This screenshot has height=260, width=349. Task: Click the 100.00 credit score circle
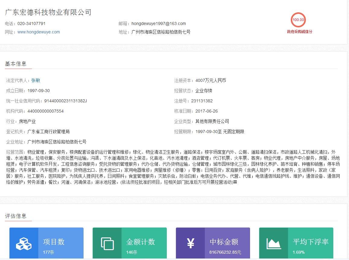(298, 20)
